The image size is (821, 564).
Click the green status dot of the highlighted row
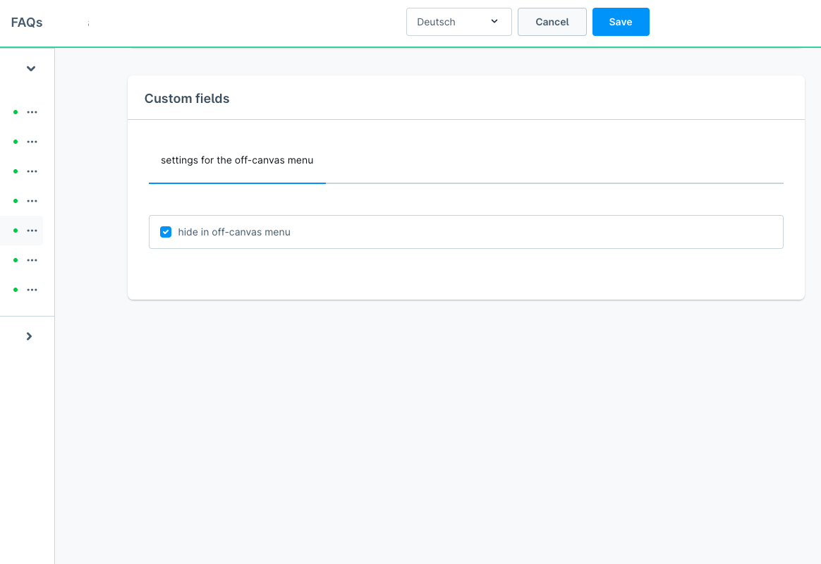16,231
